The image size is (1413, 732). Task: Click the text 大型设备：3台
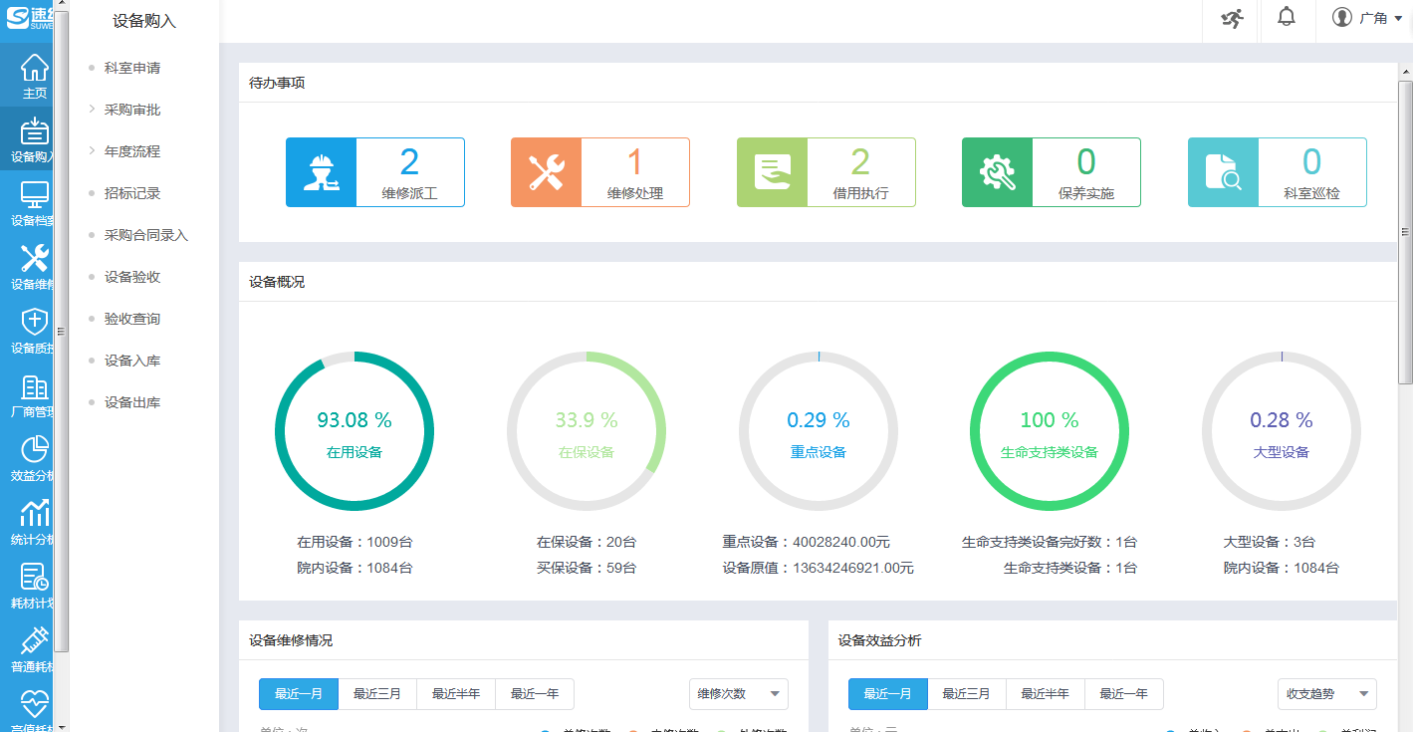[x=1270, y=542]
